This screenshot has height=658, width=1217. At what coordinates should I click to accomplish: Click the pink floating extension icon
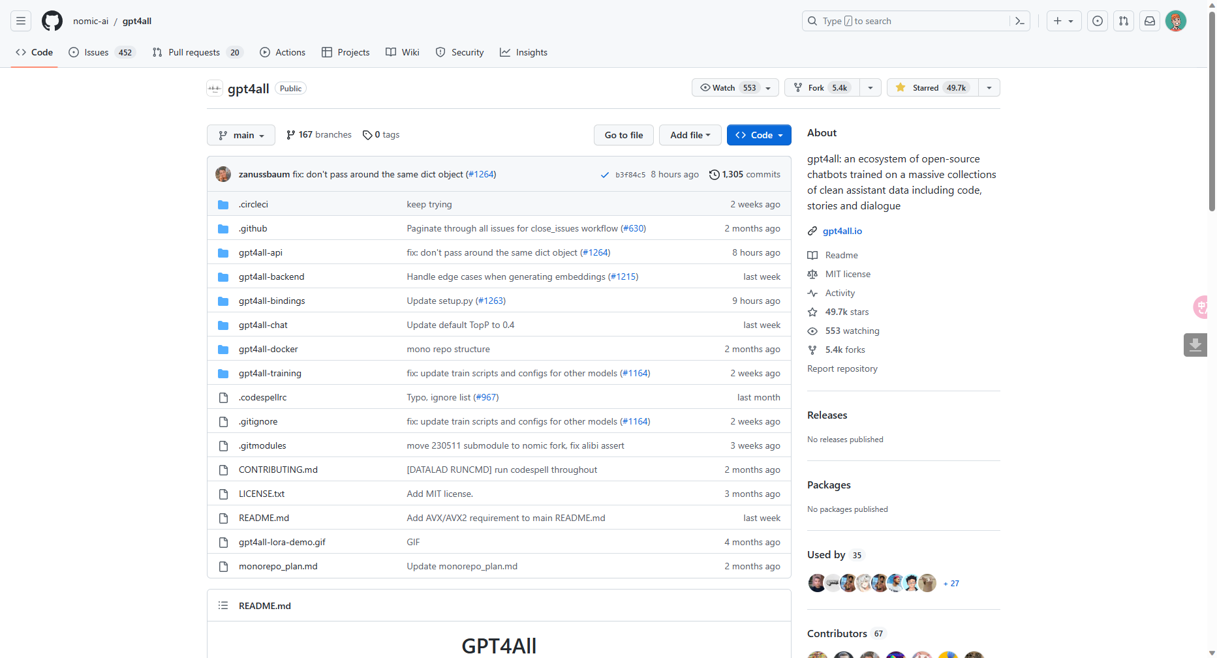(x=1201, y=307)
